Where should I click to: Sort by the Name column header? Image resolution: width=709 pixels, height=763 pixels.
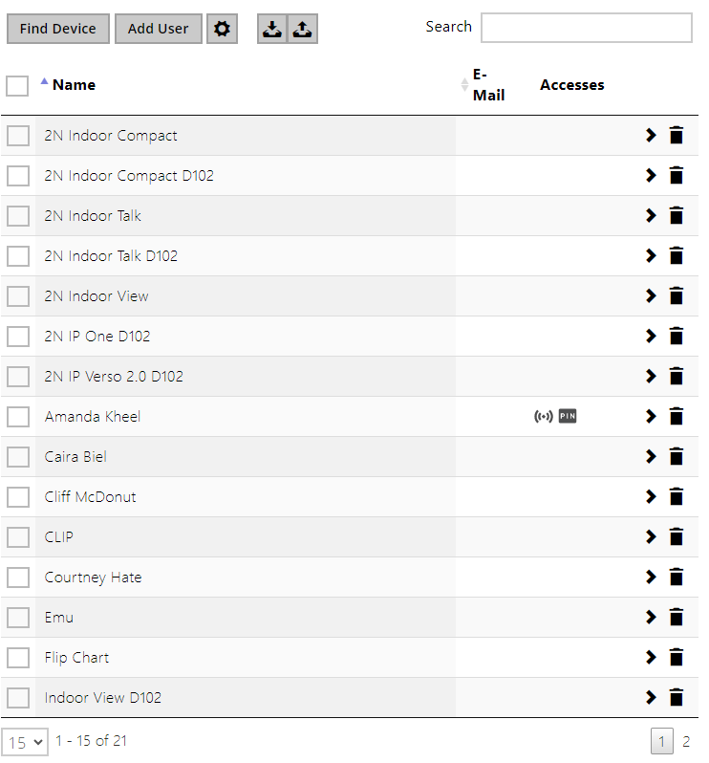click(x=74, y=85)
